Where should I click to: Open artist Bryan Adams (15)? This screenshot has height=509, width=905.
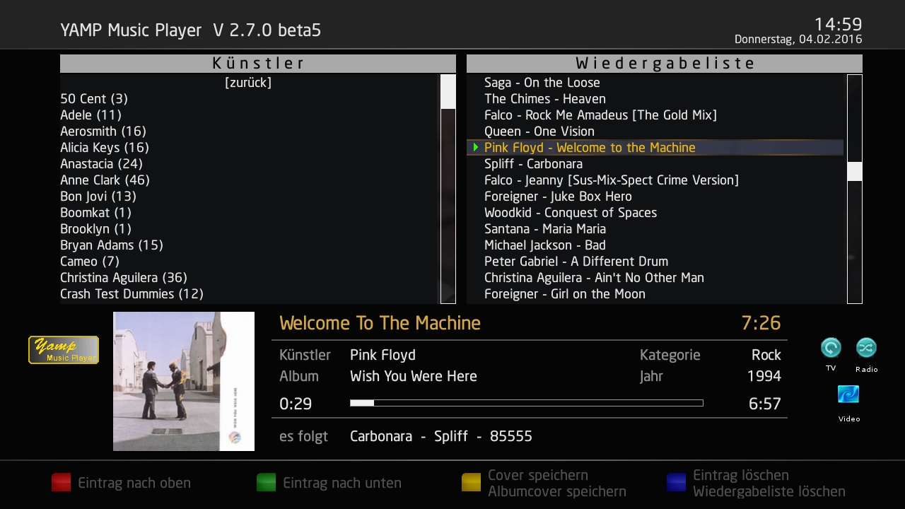(x=112, y=245)
